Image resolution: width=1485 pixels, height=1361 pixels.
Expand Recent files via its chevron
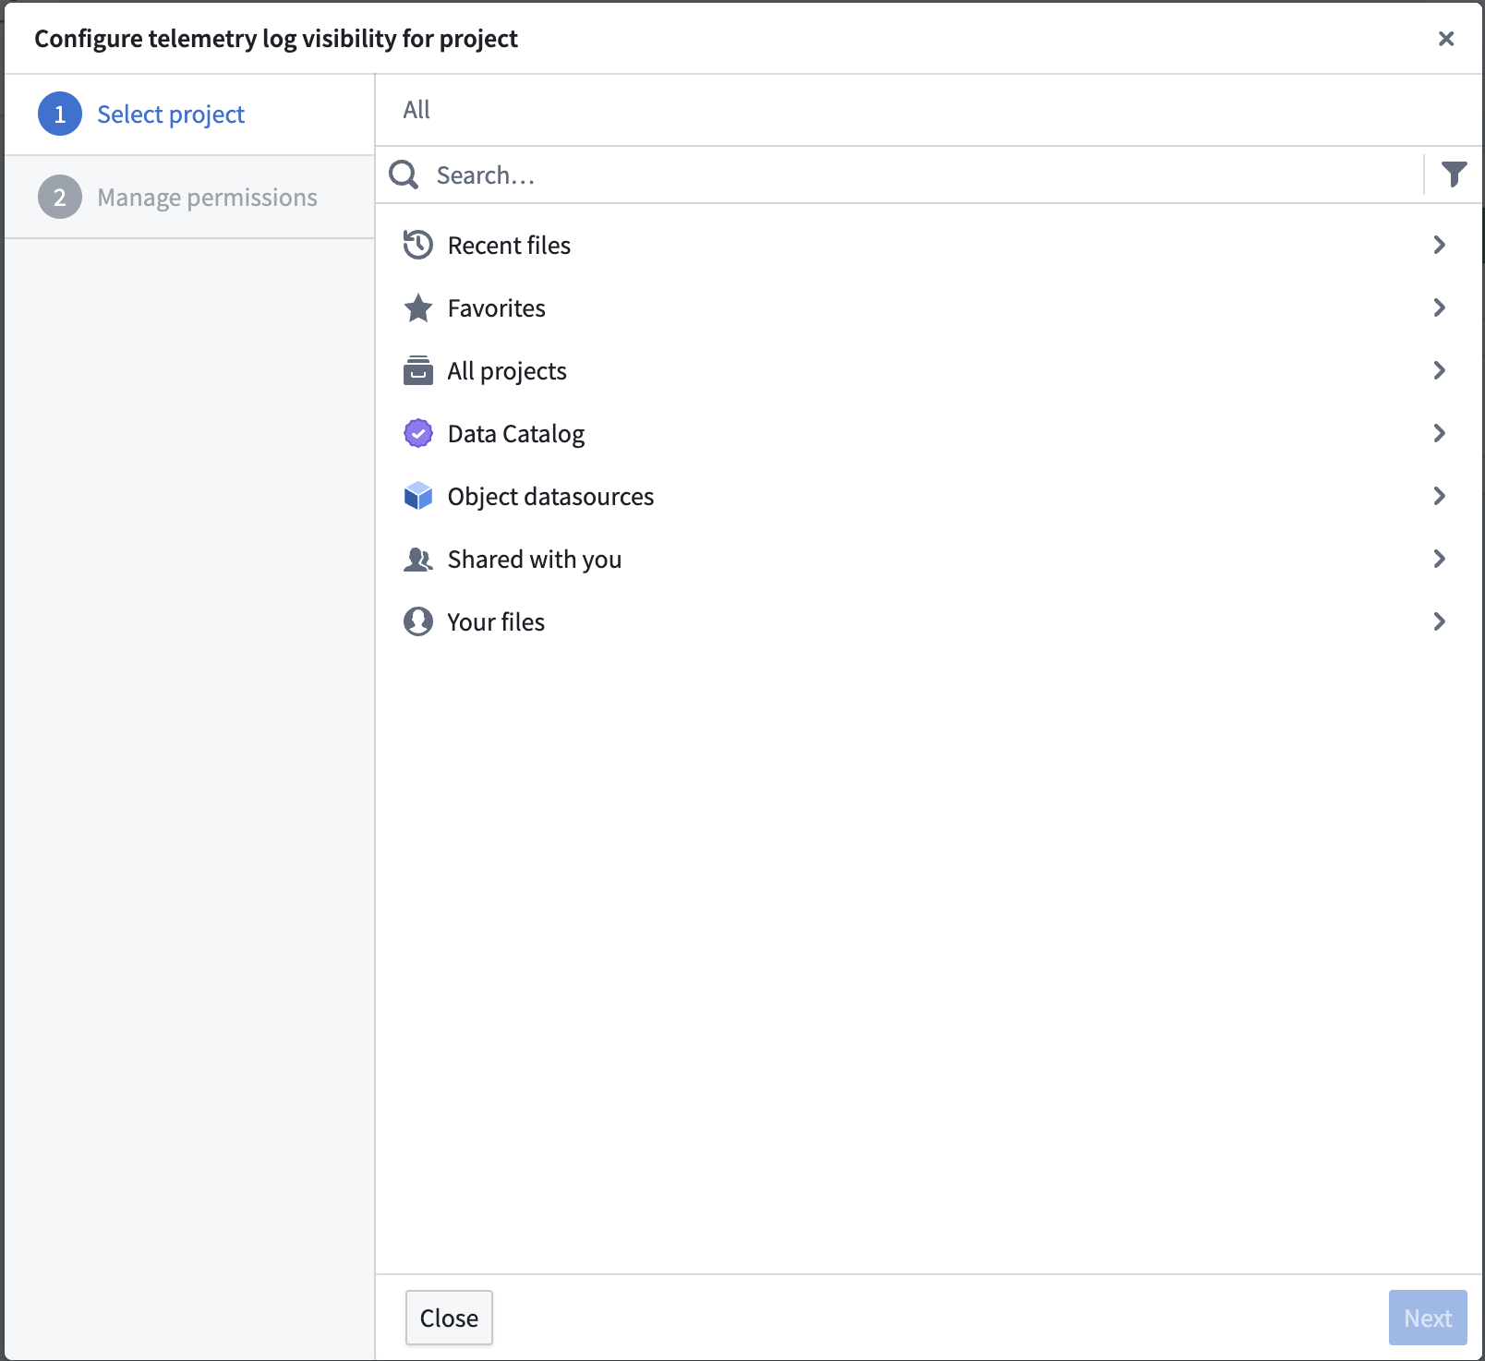[x=1438, y=245]
